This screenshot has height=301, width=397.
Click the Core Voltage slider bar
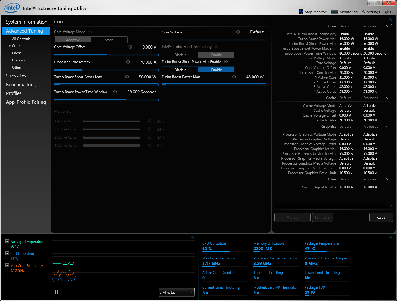(x=214, y=40)
